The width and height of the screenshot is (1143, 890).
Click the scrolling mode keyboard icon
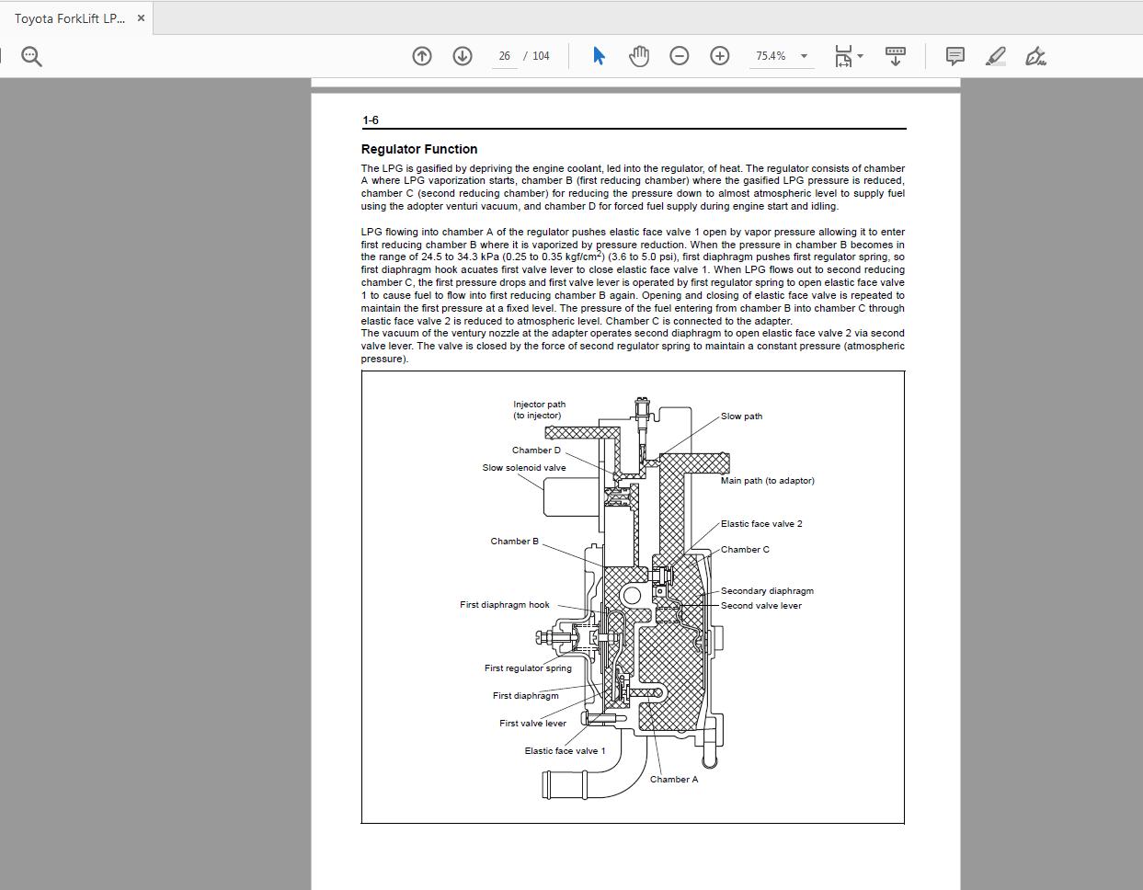pyautogui.click(x=895, y=56)
